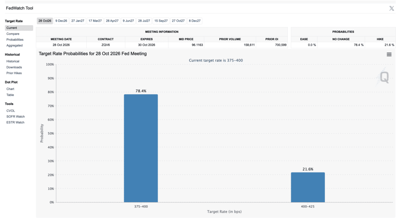Select the 27 Oct27 meeting tab
The width and height of the screenshot is (396, 218).
coord(178,21)
